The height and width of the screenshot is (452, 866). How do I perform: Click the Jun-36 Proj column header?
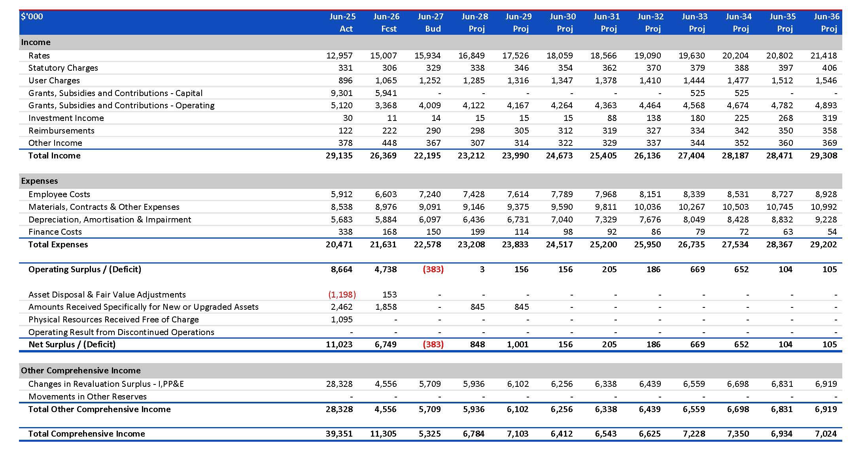click(x=826, y=23)
